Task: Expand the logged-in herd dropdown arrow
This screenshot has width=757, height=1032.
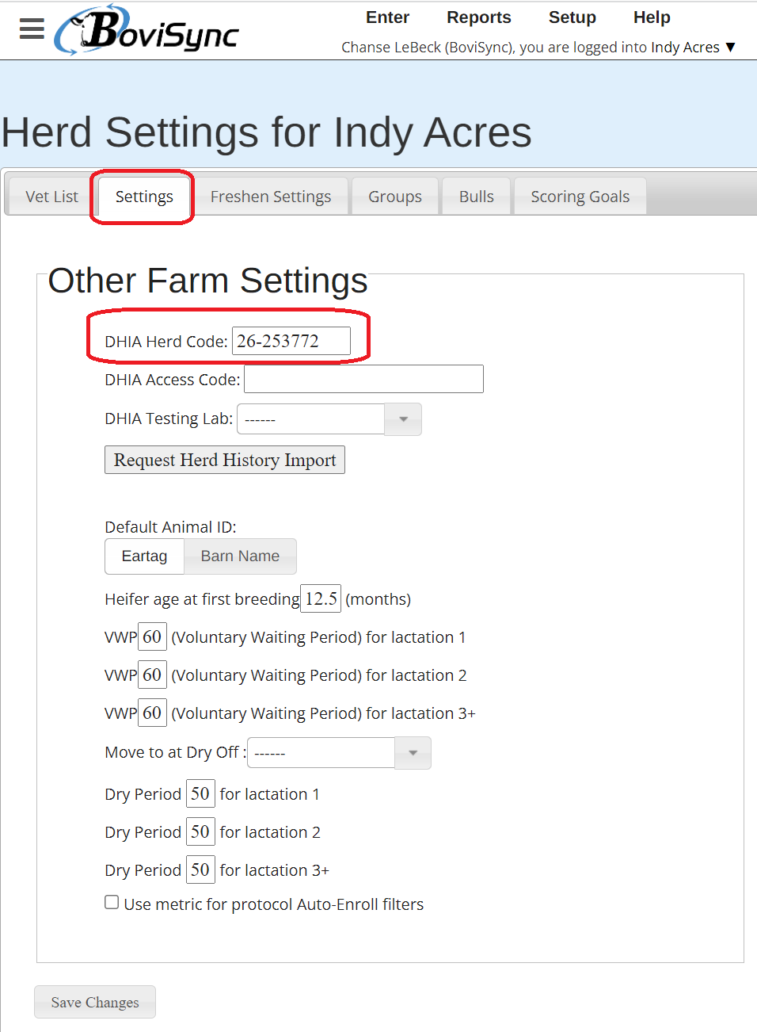Action: pyautogui.click(x=730, y=48)
